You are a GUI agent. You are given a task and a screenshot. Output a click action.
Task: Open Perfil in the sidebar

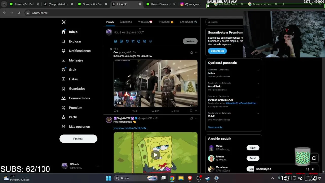[69, 117]
